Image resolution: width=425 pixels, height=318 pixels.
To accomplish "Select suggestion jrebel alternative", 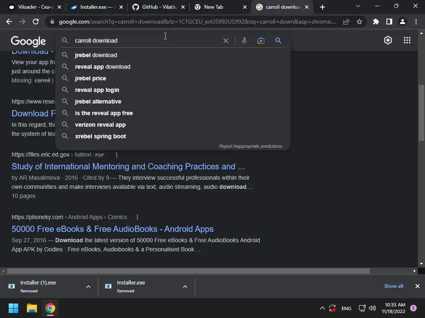I will tap(173, 102).
